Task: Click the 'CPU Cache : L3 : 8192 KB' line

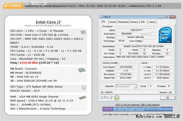Action: [27, 55]
